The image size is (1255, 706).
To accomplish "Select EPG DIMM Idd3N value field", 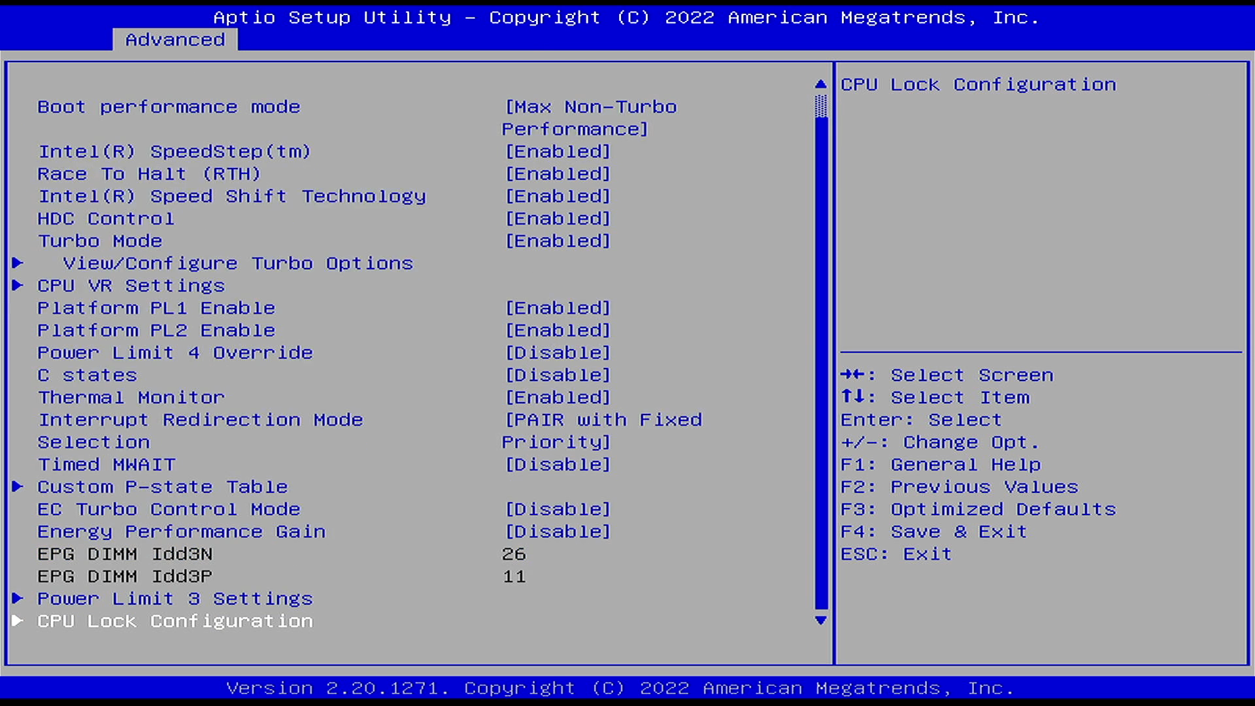I will pyautogui.click(x=514, y=554).
